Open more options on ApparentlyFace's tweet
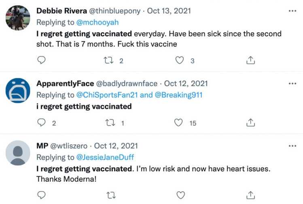The height and width of the screenshot is (204, 303). (x=292, y=84)
